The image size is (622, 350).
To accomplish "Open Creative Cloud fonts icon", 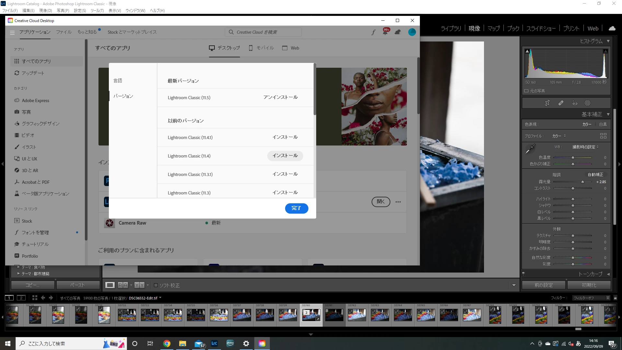I will (x=373, y=32).
